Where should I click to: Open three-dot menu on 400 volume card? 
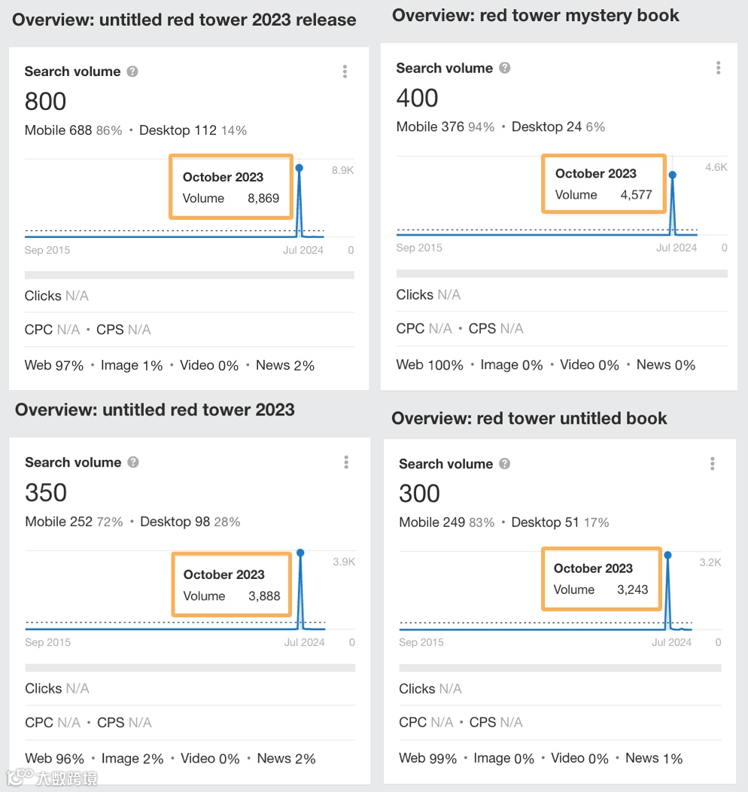click(x=718, y=68)
